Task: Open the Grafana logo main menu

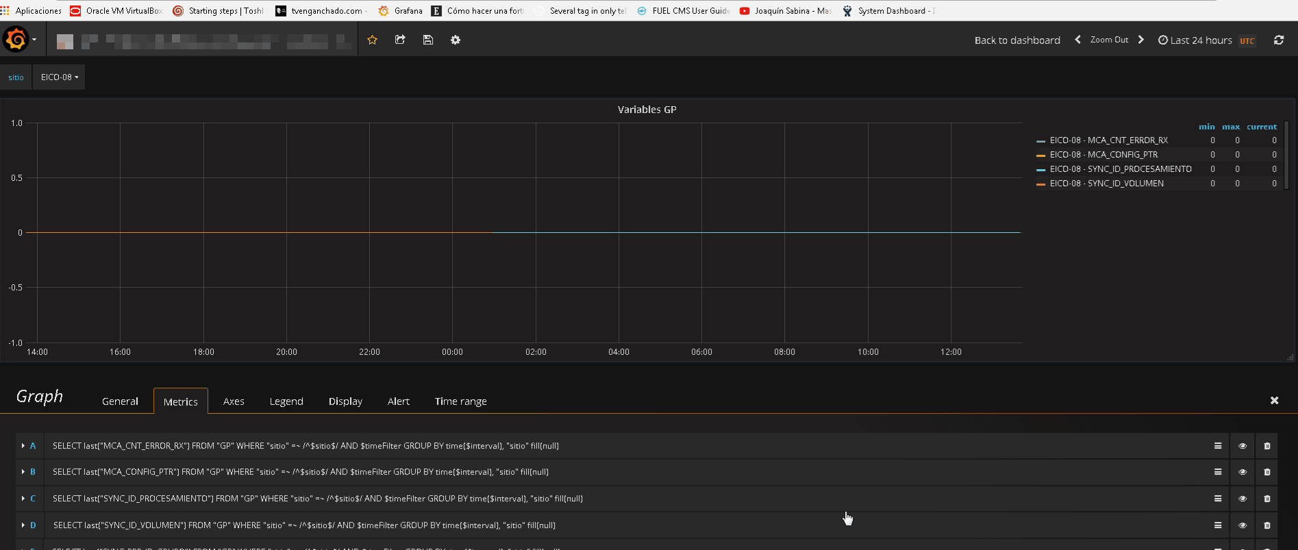Action: [16, 39]
